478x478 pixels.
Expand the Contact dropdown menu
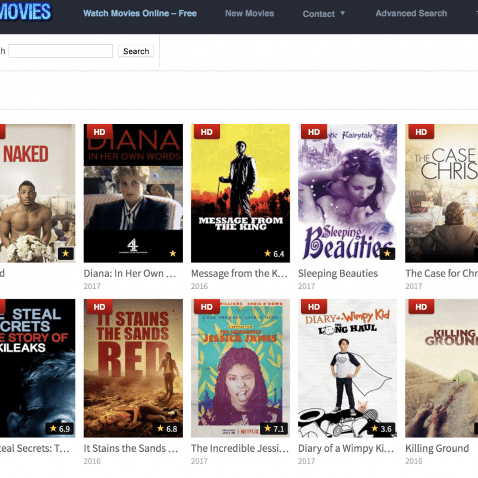pyautogui.click(x=323, y=14)
